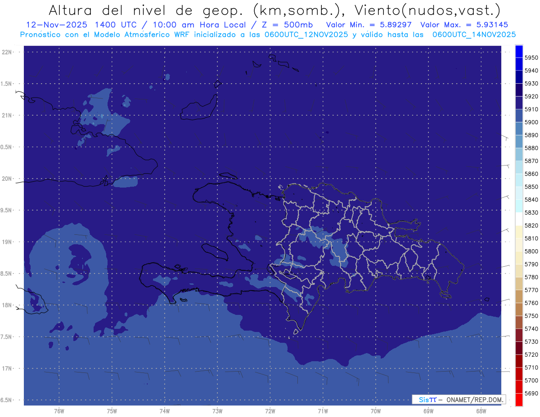Image resolution: width=540 pixels, height=417 pixels.
Task: Click the '5790' color scale value
Action: pyautogui.click(x=531, y=264)
